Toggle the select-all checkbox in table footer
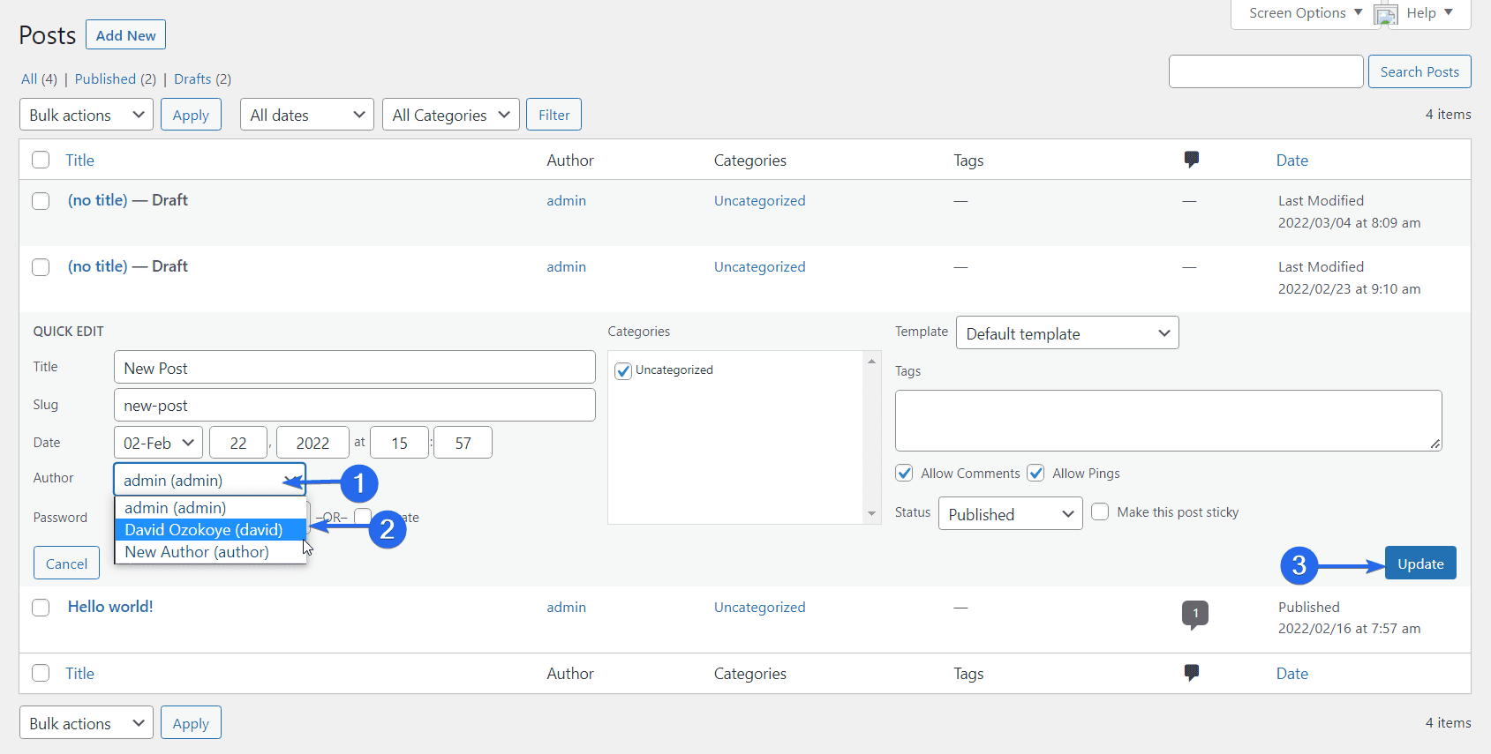This screenshot has width=1491, height=754. [x=41, y=673]
